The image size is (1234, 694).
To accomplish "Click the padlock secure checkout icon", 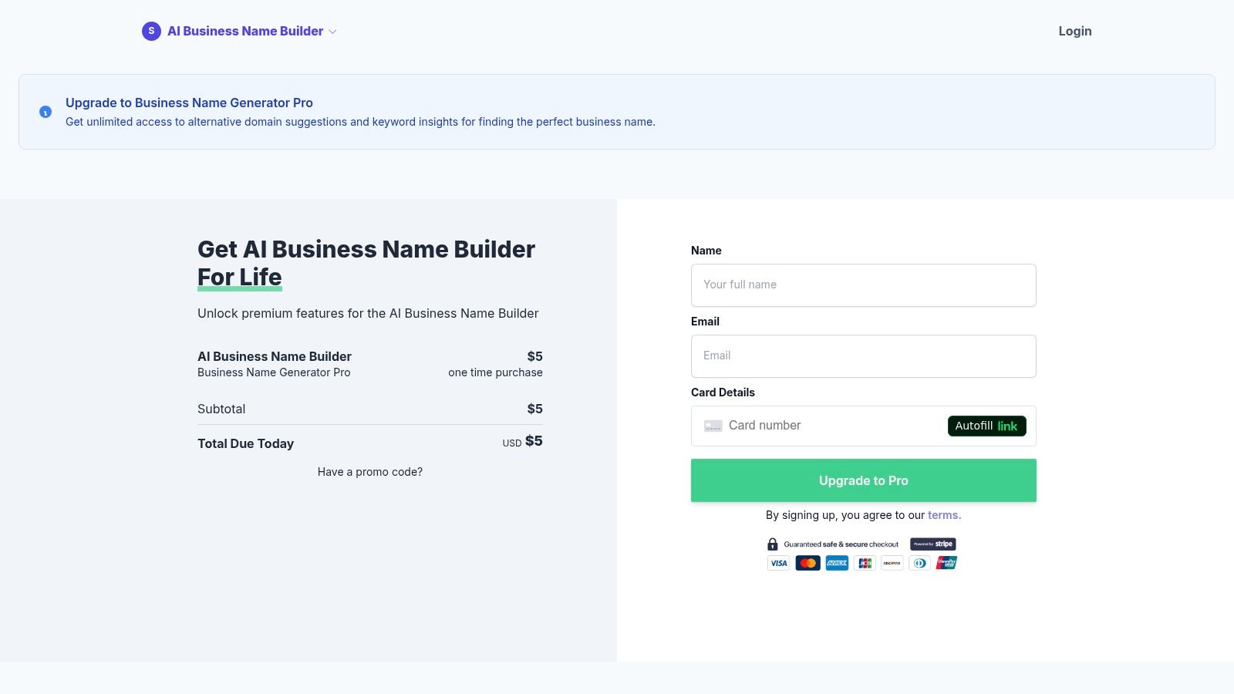I will pos(773,544).
